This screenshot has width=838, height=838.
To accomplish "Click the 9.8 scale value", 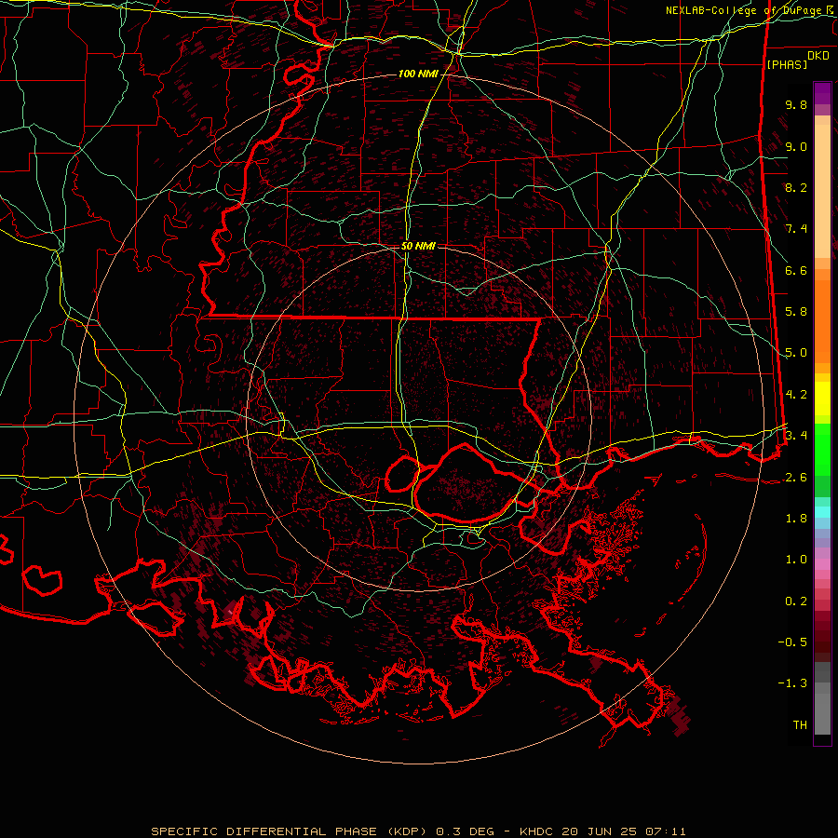I will pyautogui.click(x=796, y=104).
